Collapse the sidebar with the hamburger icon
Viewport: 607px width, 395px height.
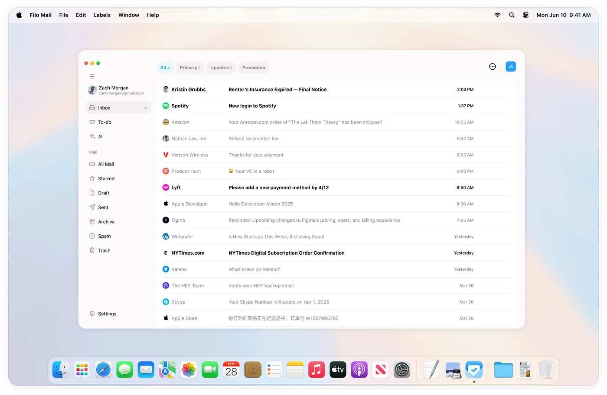pos(92,76)
